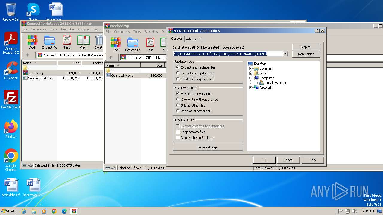Click Add icon in cracked.zip window
This screenshot has height=215, width=383.
click(115, 44)
